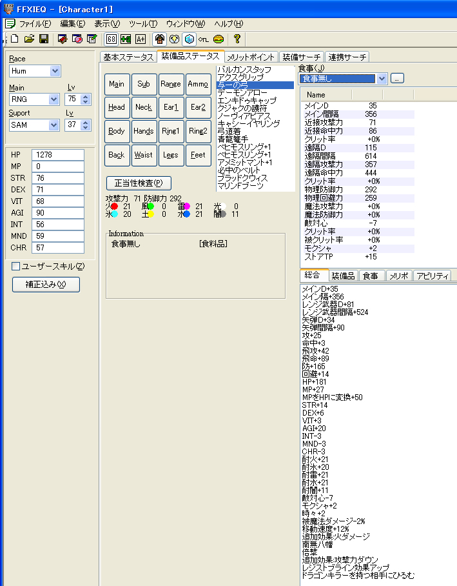Screen dimensions: 457x586
Task: Toggle the ユーザースキル checkbox
Action: point(16,266)
